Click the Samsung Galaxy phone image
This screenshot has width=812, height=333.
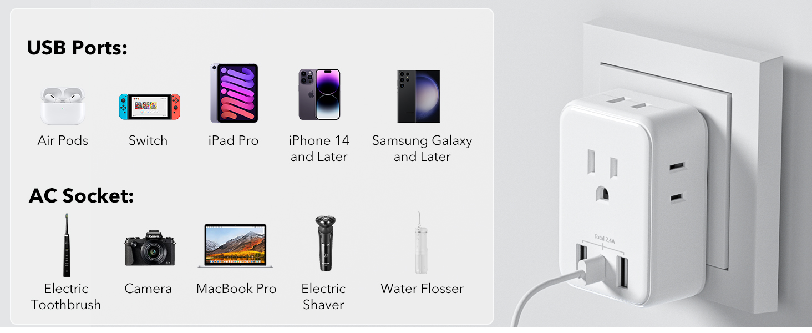click(x=419, y=96)
